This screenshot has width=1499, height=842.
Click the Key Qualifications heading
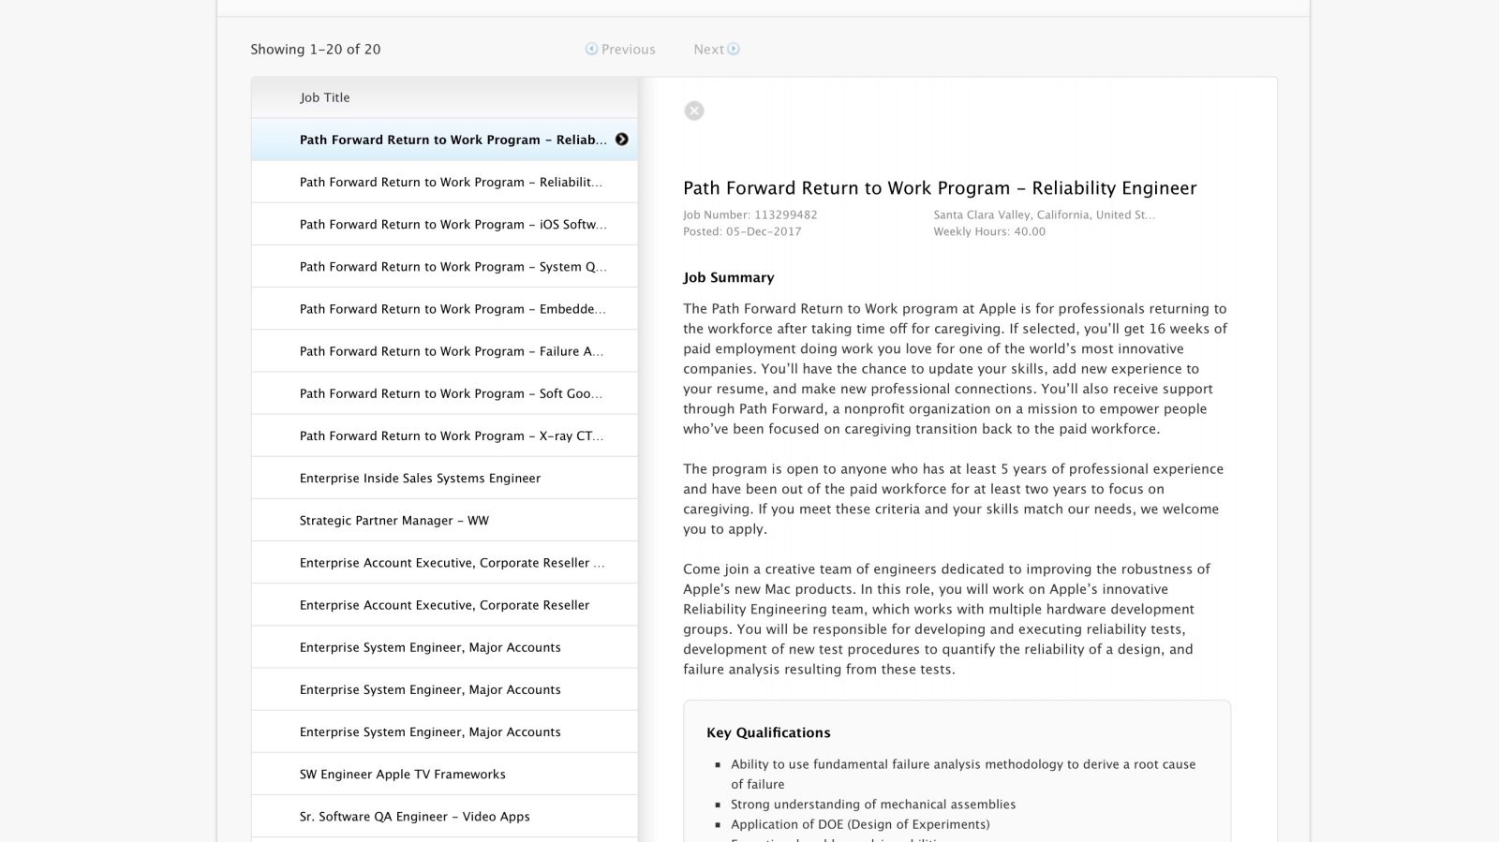(x=768, y=732)
